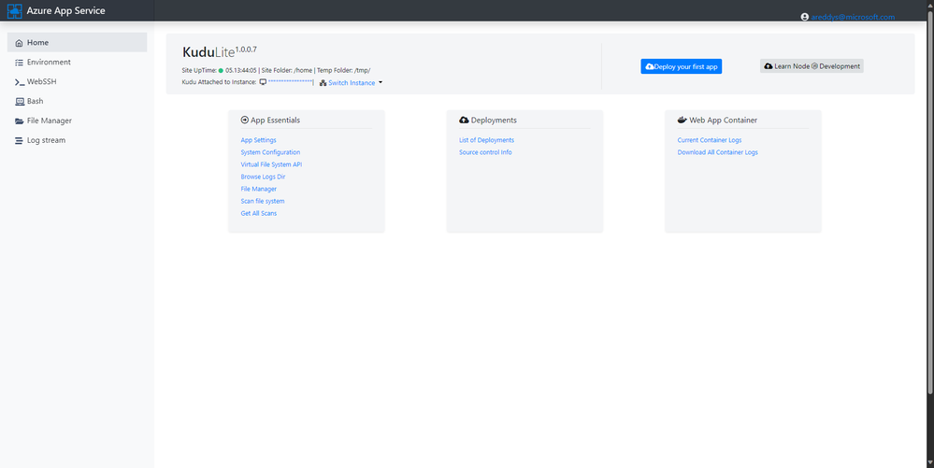
Task: Click the Site Folder: /home text
Action: (x=286, y=70)
